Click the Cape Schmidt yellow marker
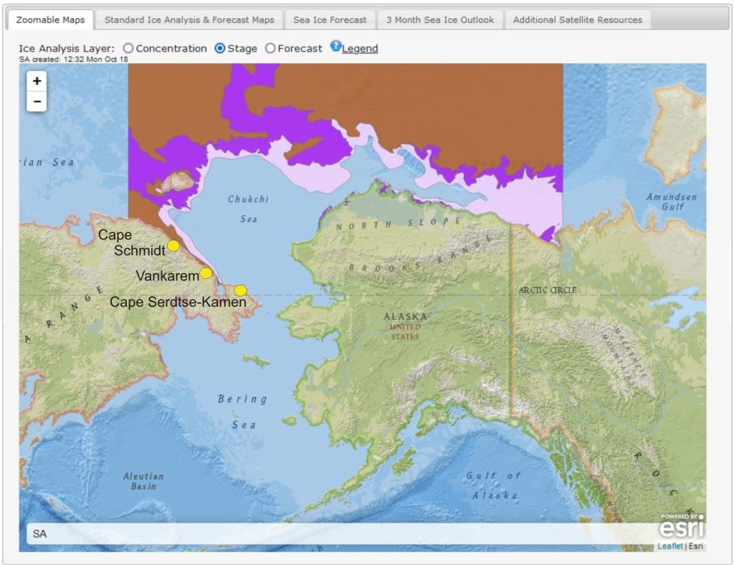 pos(173,246)
